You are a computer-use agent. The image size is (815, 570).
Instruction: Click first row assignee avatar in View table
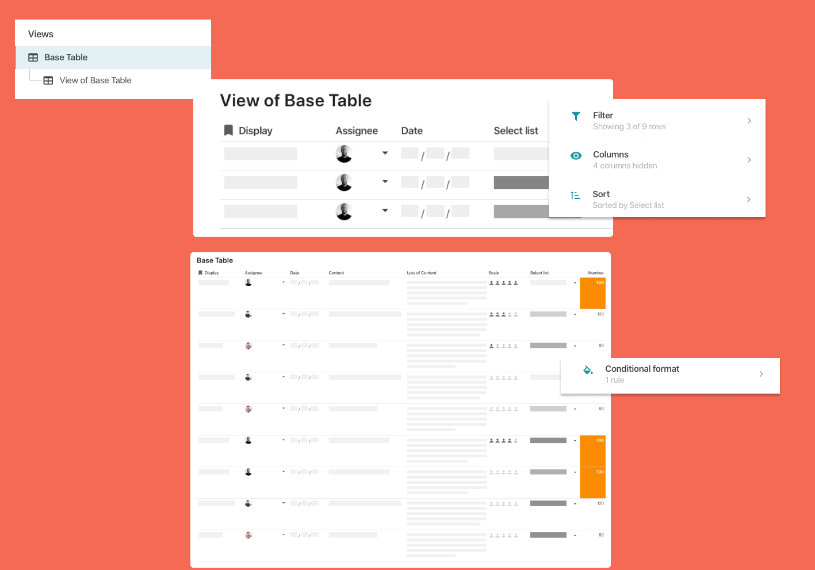click(x=344, y=153)
